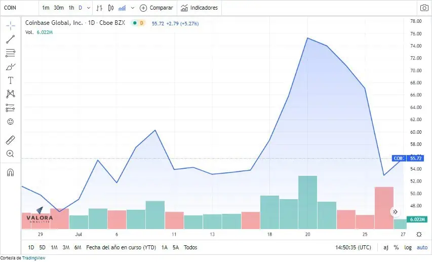
Task: Show Todos full range
Action: (x=190, y=247)
